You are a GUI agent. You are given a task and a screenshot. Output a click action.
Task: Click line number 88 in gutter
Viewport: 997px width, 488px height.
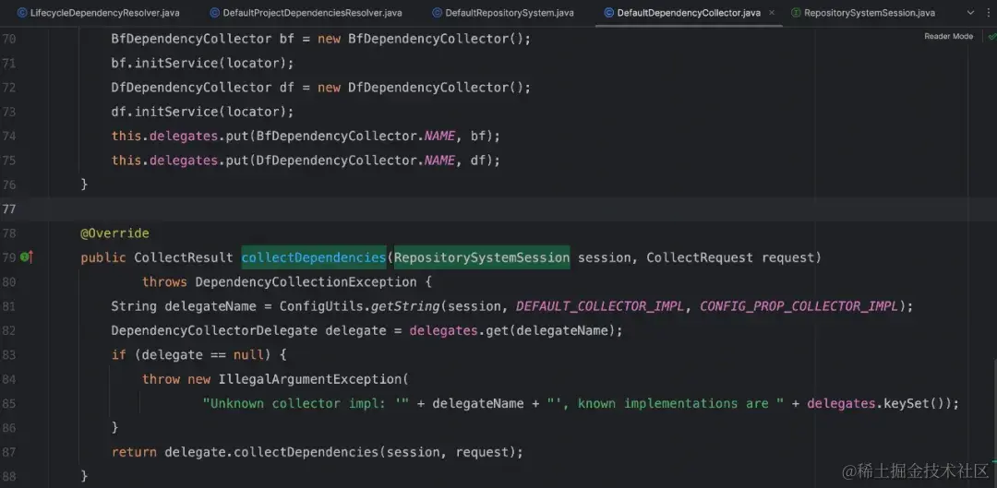click(x=9, y=476)
